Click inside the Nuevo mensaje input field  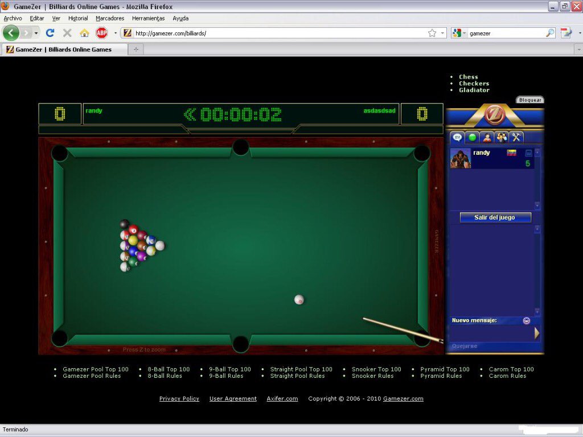[x=490, y=333]
